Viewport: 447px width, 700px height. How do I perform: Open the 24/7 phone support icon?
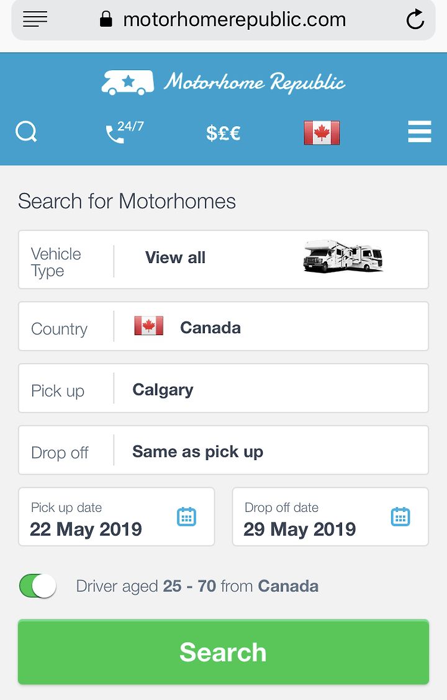click(125, 132)
